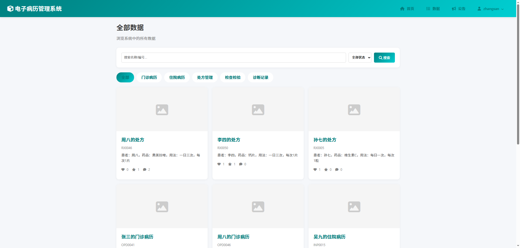
Task: Click star favorite icon on 李四的处方 card
Action: pyautogui.click(x=230, y=164)
